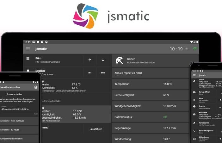The width and height of the screenshot is (222, 143).
Task: Open the Büro HM Rollladen/Jalousie row
Action: [53, 60]
